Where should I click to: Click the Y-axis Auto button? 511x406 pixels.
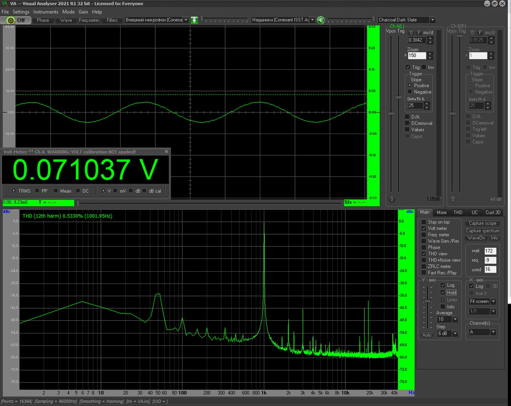(x=427, y=335)
